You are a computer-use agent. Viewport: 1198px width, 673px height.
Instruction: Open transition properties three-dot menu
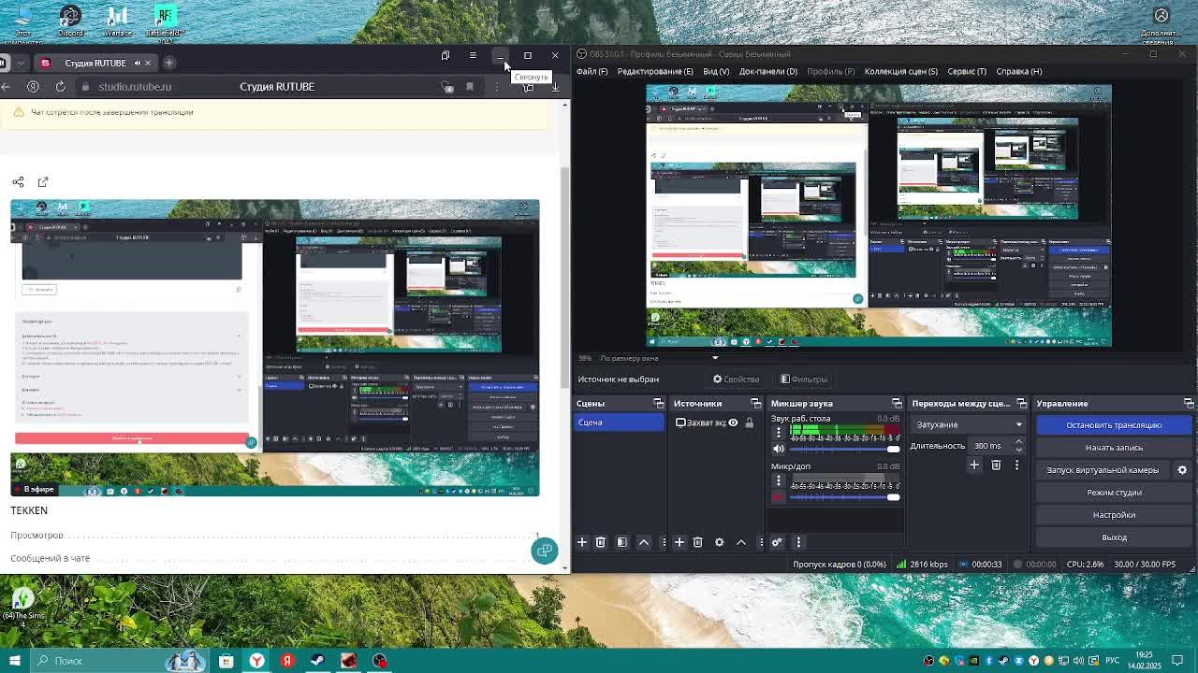1016,465
